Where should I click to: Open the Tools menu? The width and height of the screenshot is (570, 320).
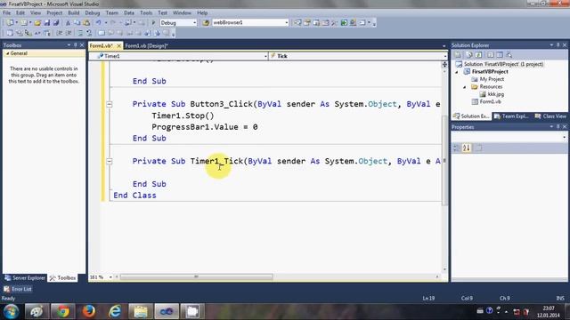point(146,12)
